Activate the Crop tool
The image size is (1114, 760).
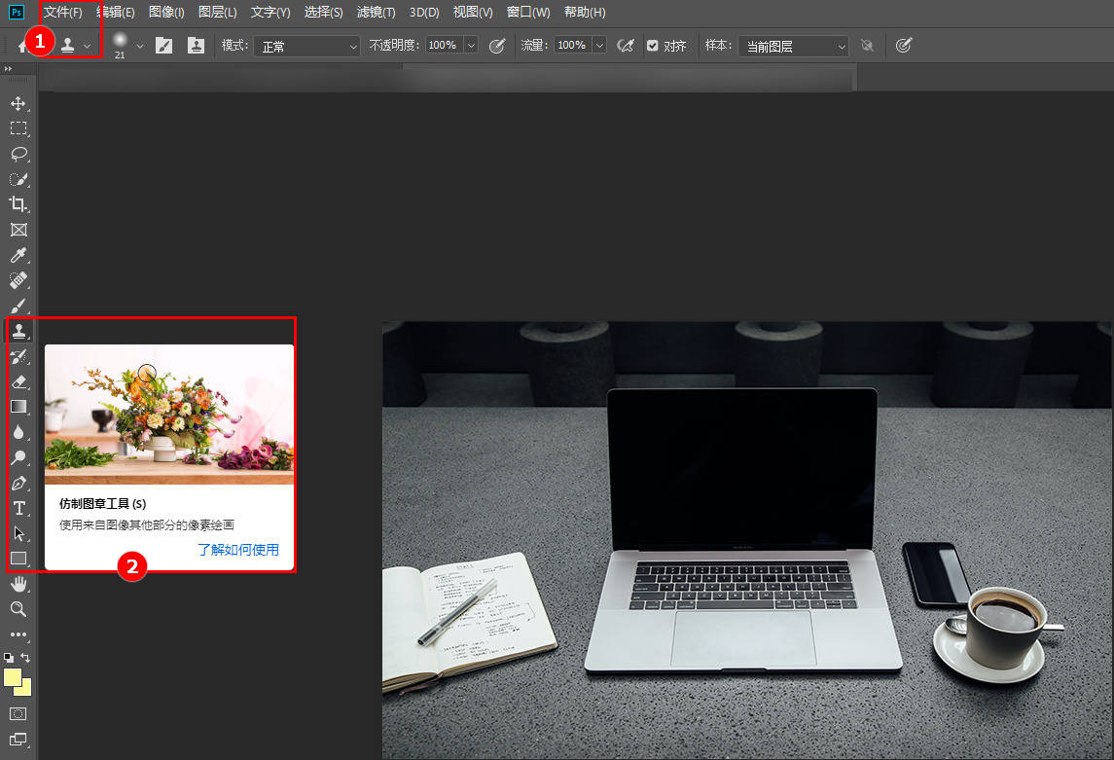(x=18, y=204)
